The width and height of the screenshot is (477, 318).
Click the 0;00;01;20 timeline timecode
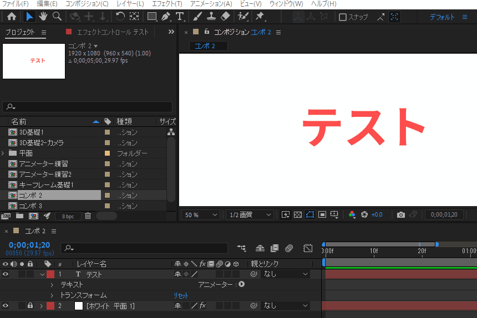coord(29,245)
